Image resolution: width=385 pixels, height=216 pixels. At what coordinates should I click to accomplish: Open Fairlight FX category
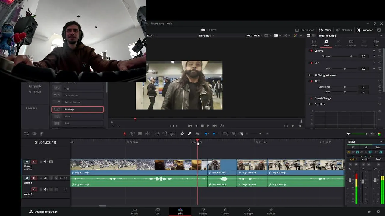pyautogui.click(x=35, y=86)
